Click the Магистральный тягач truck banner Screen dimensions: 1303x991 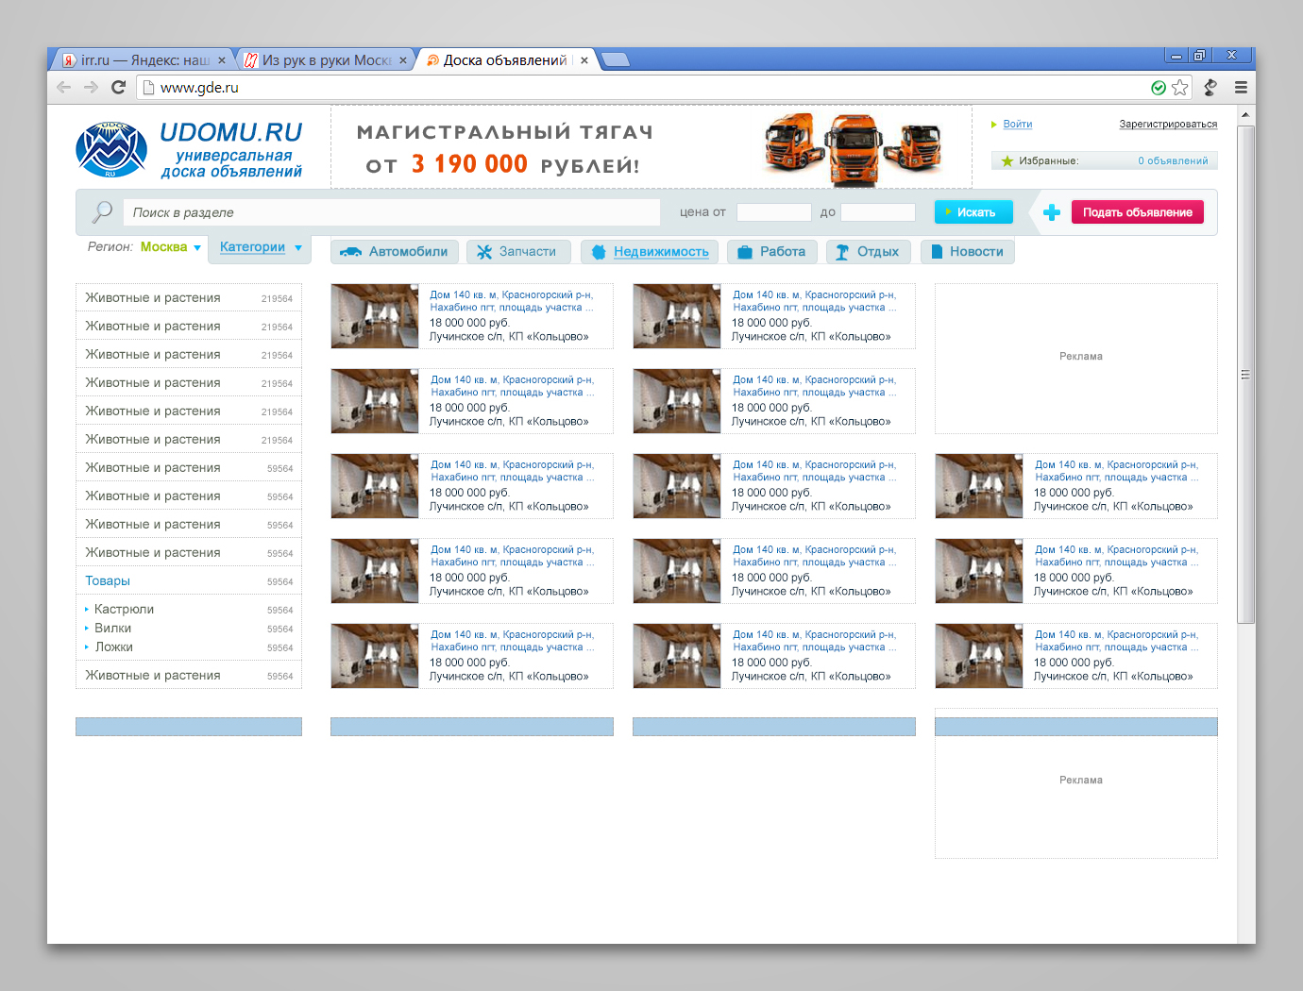click(x=651, y=147)
